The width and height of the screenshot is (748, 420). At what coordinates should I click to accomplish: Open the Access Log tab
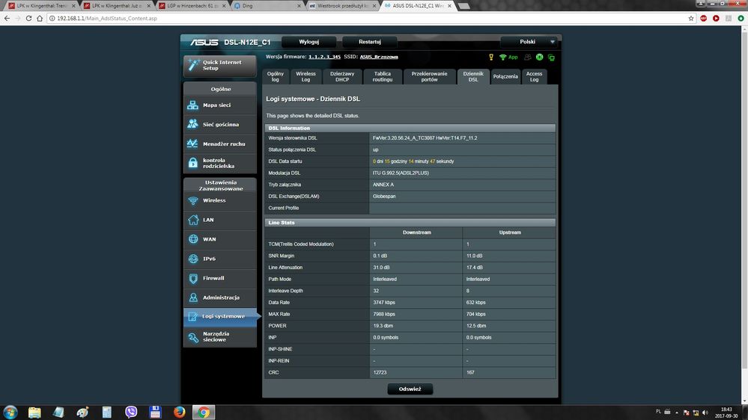(534, 76)
